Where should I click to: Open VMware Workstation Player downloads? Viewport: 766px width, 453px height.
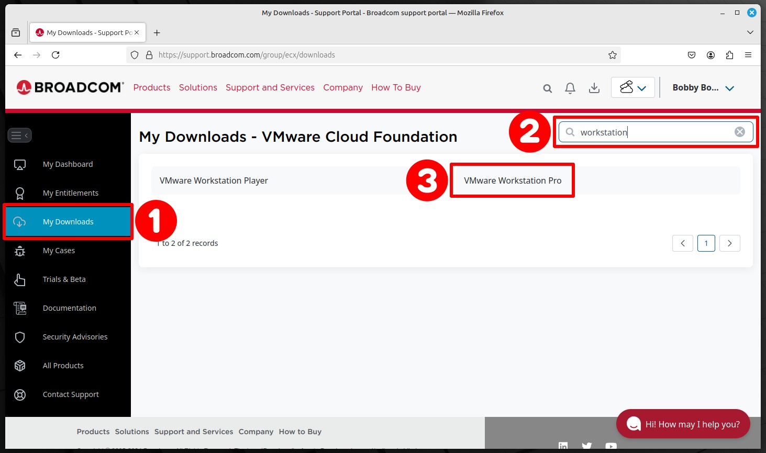point(214,180)
